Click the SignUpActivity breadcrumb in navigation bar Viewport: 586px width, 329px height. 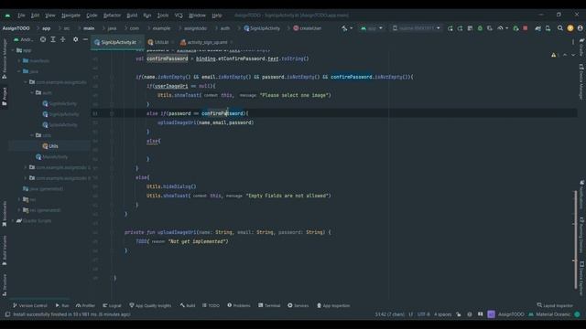[262, 28]
